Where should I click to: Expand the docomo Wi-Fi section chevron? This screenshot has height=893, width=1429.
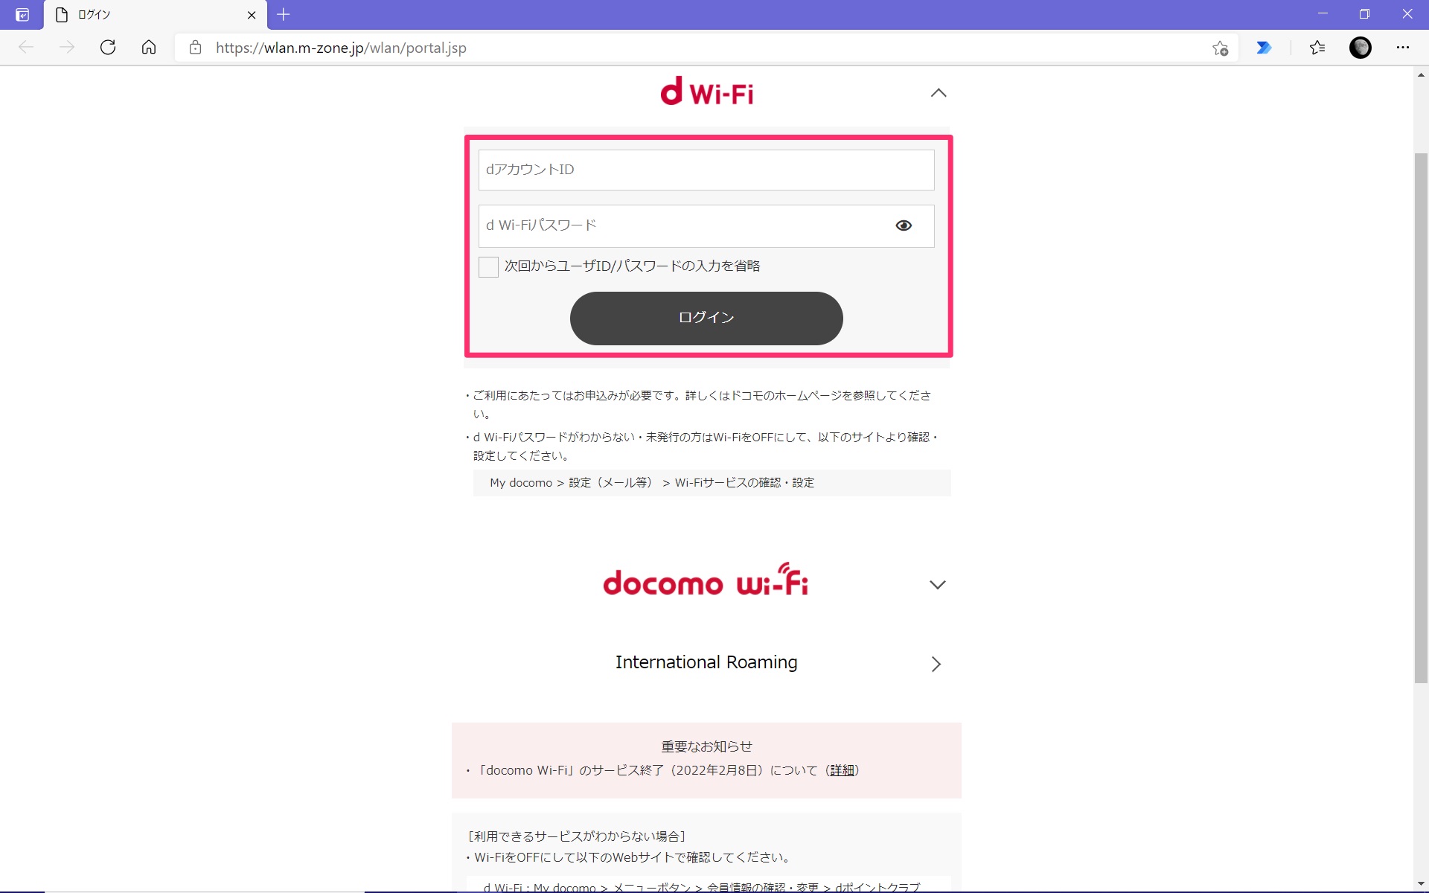click(x=938, y=585)
